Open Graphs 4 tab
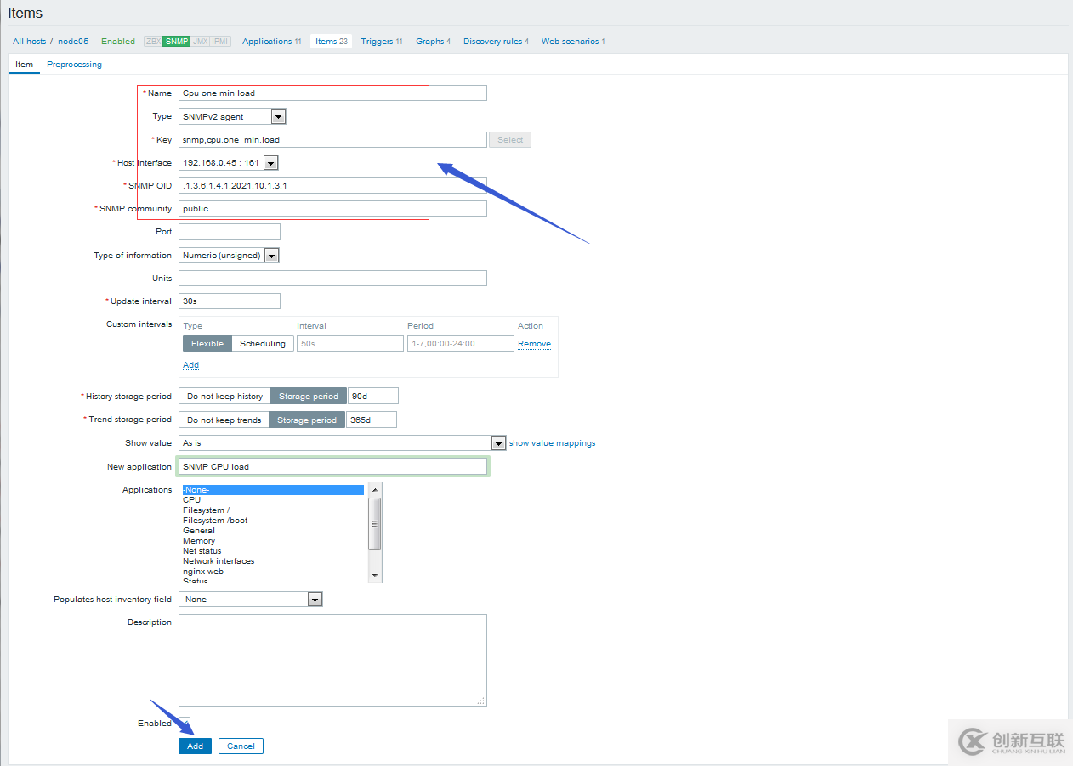This screenshot has width=1073, height=766. 433,41
